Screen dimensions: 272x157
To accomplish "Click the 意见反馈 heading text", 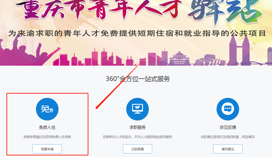I will point(228,127).
